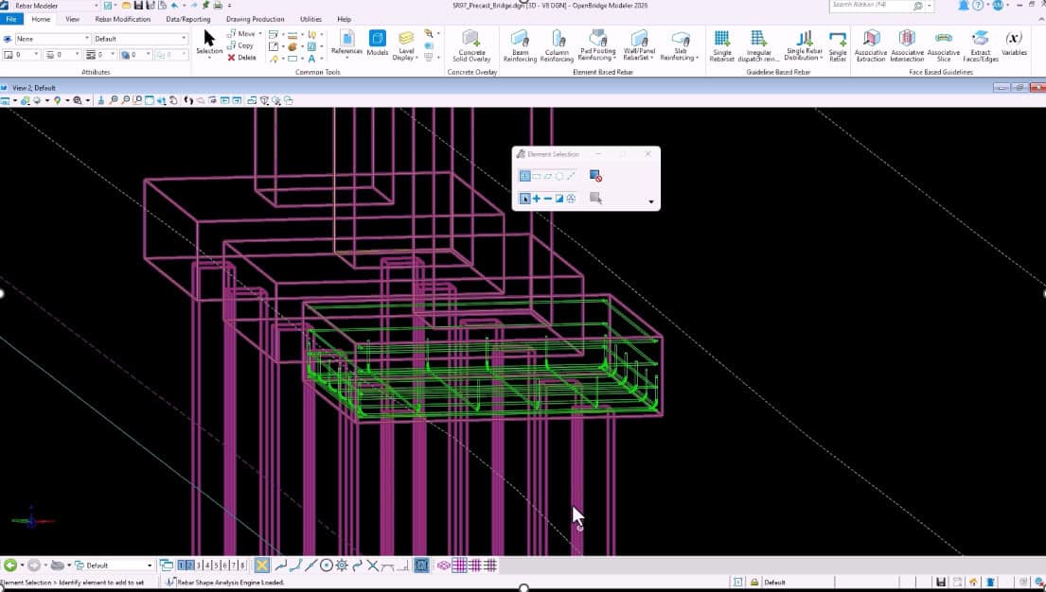Open the Extract Faces/Edges tool
This screenshot has width=1046, height=592.
click(x=981, y=45)
